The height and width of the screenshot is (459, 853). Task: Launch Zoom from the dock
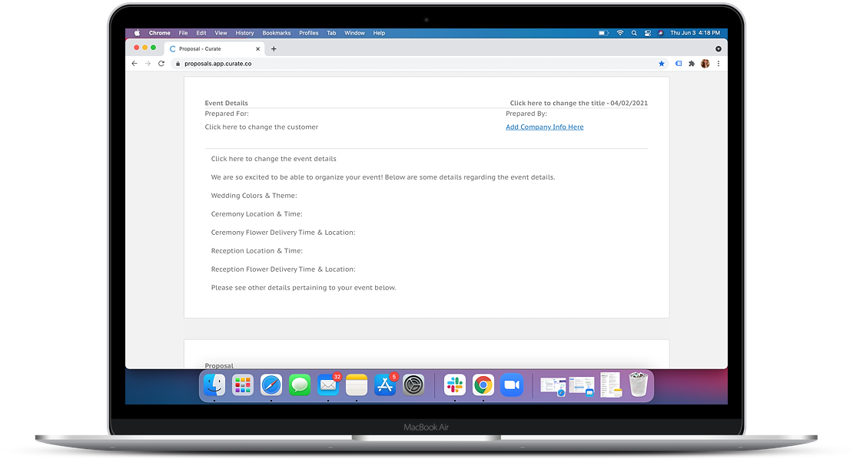[x=511, y=385]
